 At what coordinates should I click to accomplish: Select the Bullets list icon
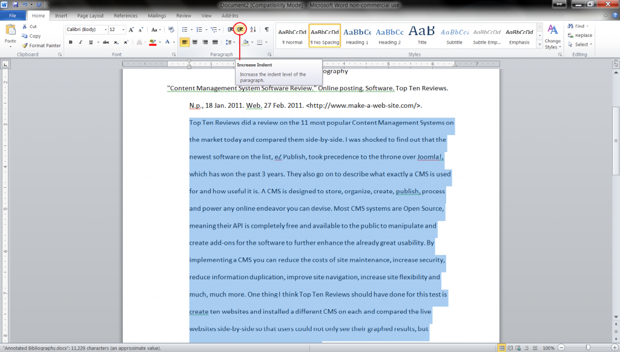click(185, 29)
